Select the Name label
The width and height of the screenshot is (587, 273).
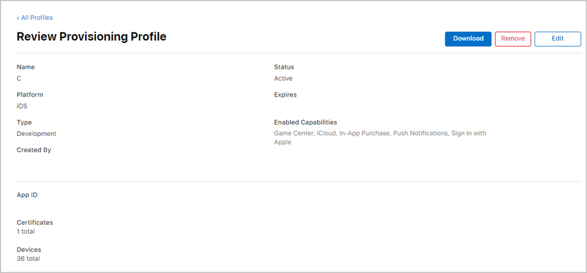(26, 67)
